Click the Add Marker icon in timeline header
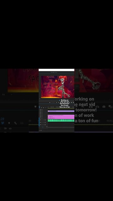The height and width of the screenshot is (201, 113). tap(41, 108)
